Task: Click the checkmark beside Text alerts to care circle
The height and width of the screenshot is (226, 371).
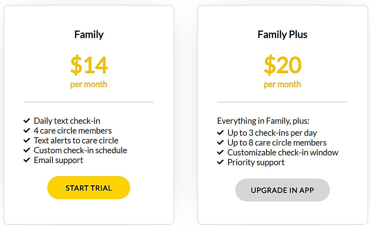Action: point(27,140)
